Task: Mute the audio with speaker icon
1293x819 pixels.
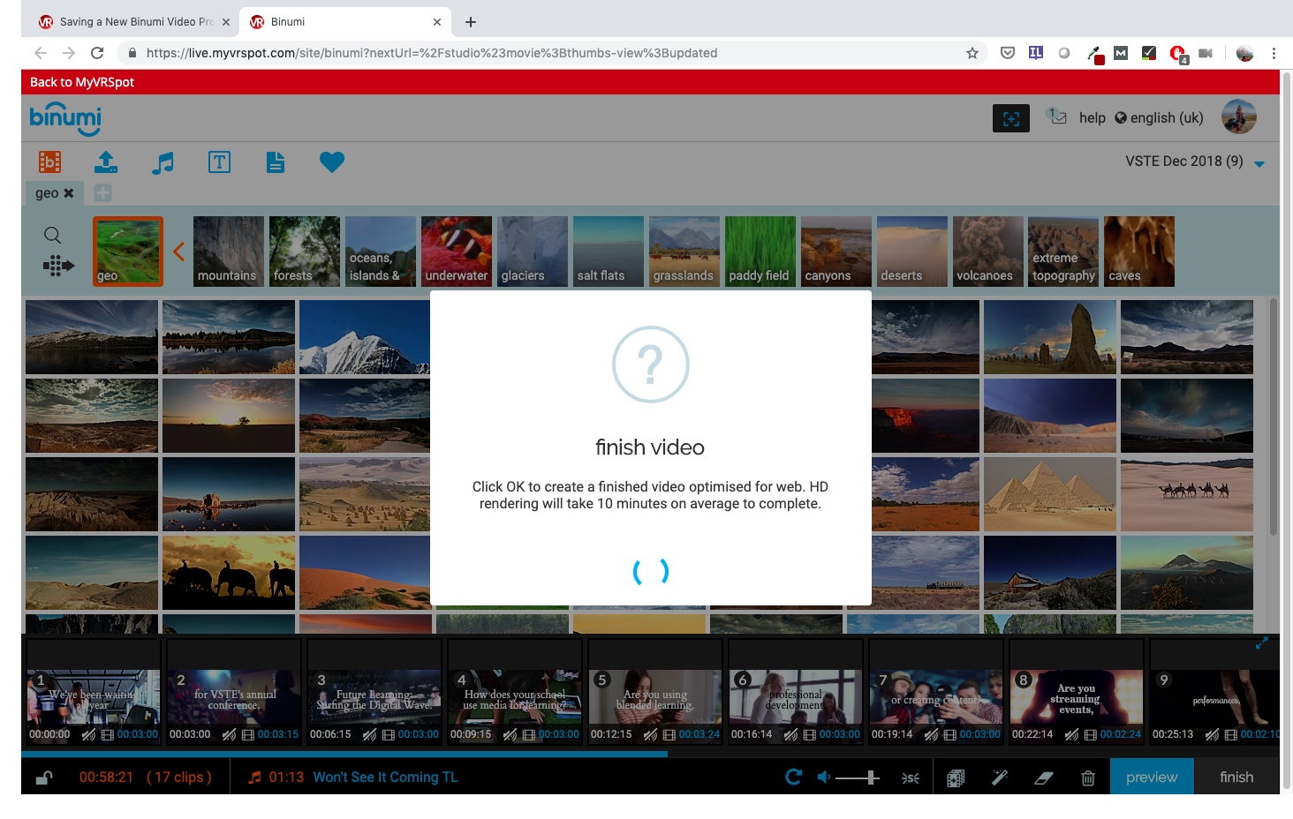Action: pyautogui.click(x=823, y=778)
